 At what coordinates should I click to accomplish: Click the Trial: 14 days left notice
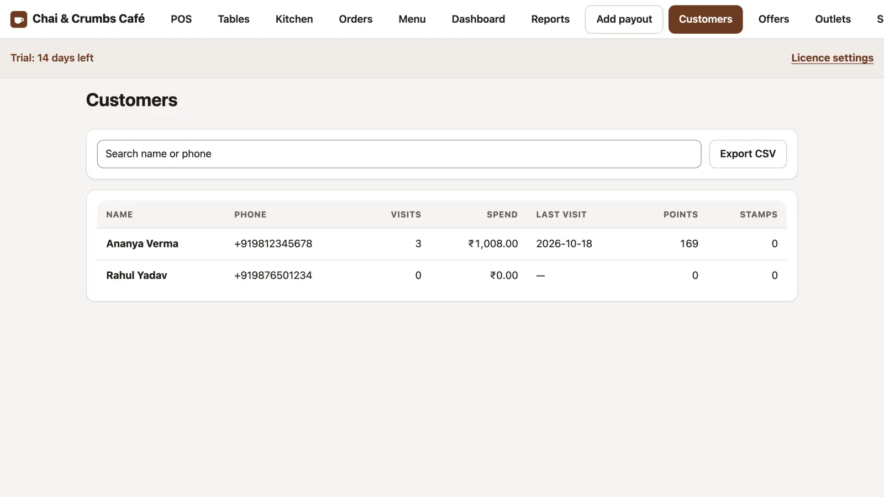52,58
